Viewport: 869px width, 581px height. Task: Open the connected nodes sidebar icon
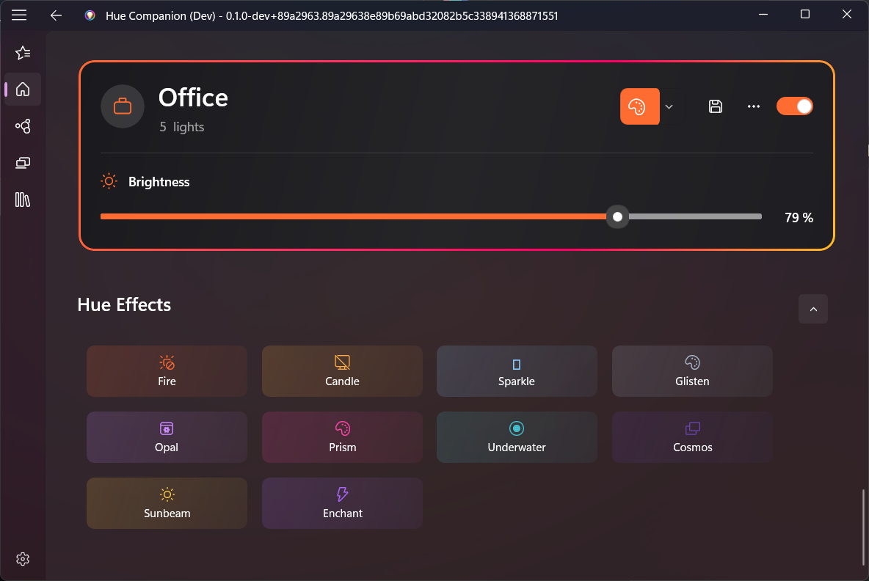[23, 126]
